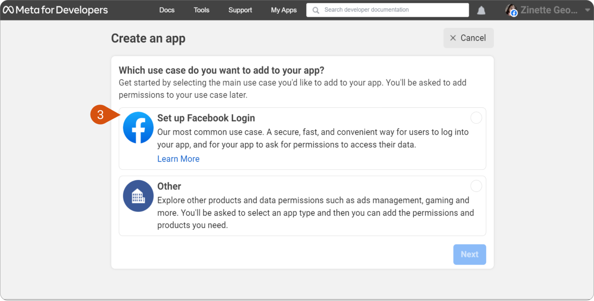Select the Set up Facebook Login radio button
The height and width of the screenshot is (301, 594).
pyautogui.click(x=476, y=118)
